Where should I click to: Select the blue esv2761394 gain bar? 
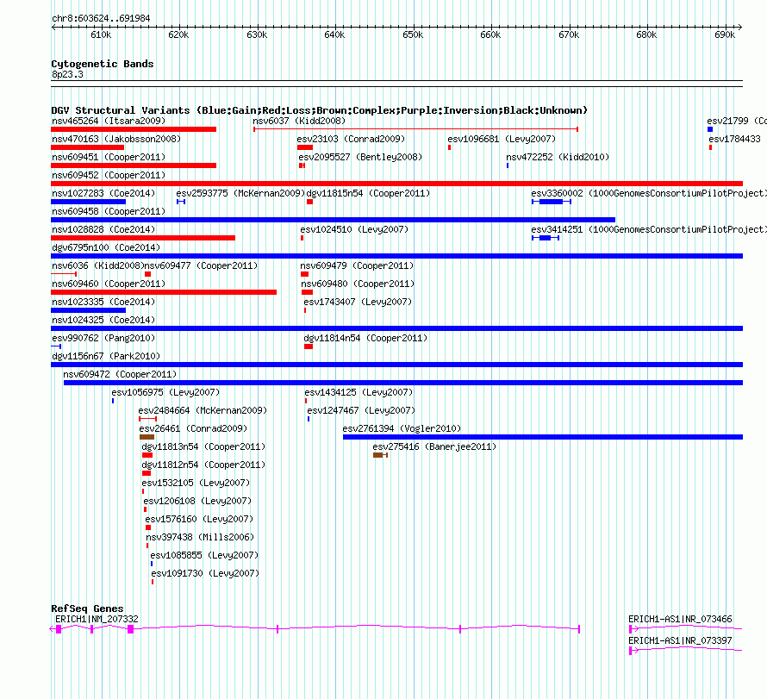[x=543, y=437]
